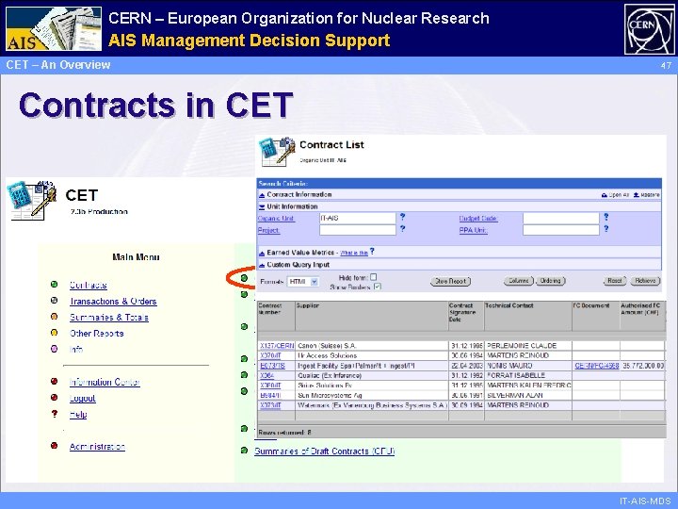Open contract X073/IT
Image resolution: width=678 pixels, height=509 pixels.
(270, 405)
